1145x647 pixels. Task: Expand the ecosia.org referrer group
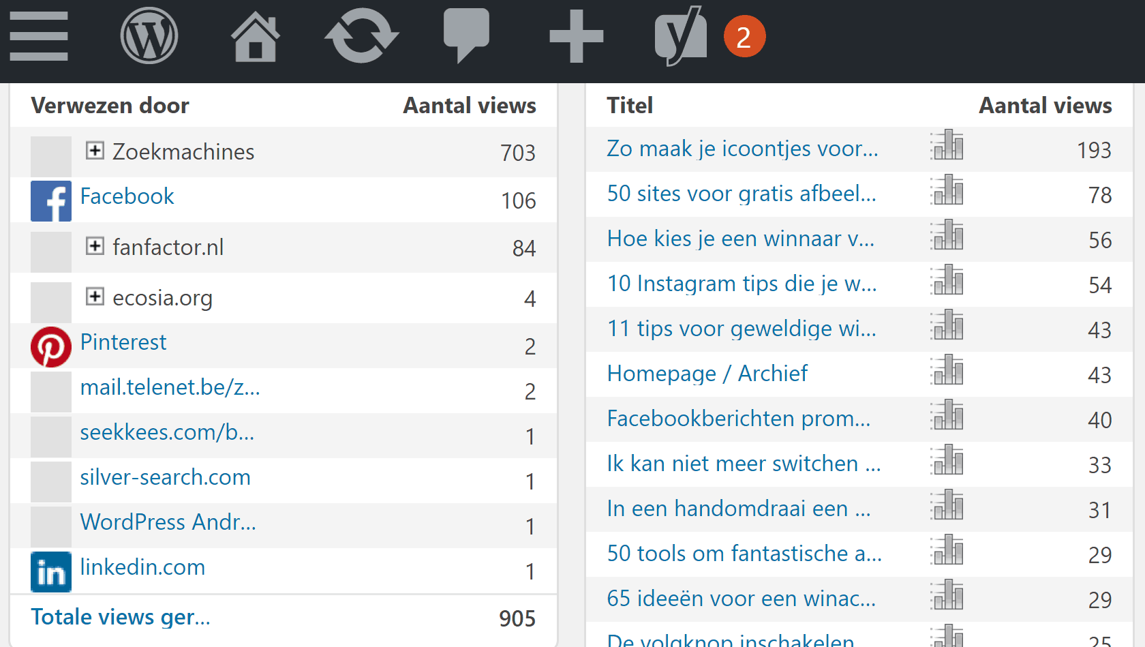point(95,297)
